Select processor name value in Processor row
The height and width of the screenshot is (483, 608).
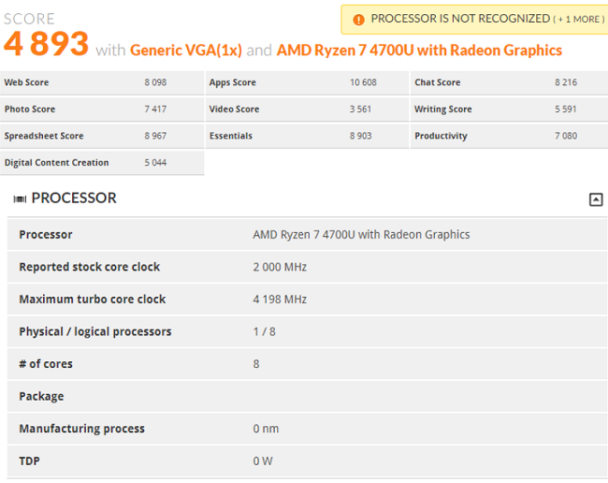pos(361,235)
